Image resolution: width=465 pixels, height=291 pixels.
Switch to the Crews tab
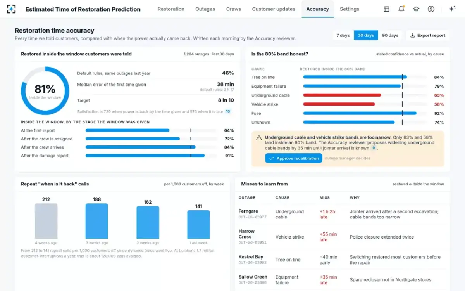[x=234, y=9]
